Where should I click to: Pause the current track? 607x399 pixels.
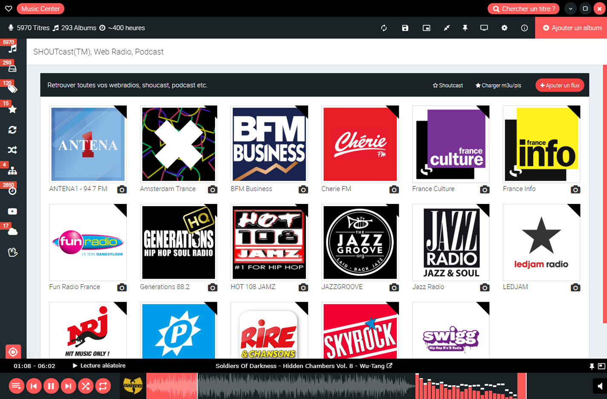tap(51, 386)
